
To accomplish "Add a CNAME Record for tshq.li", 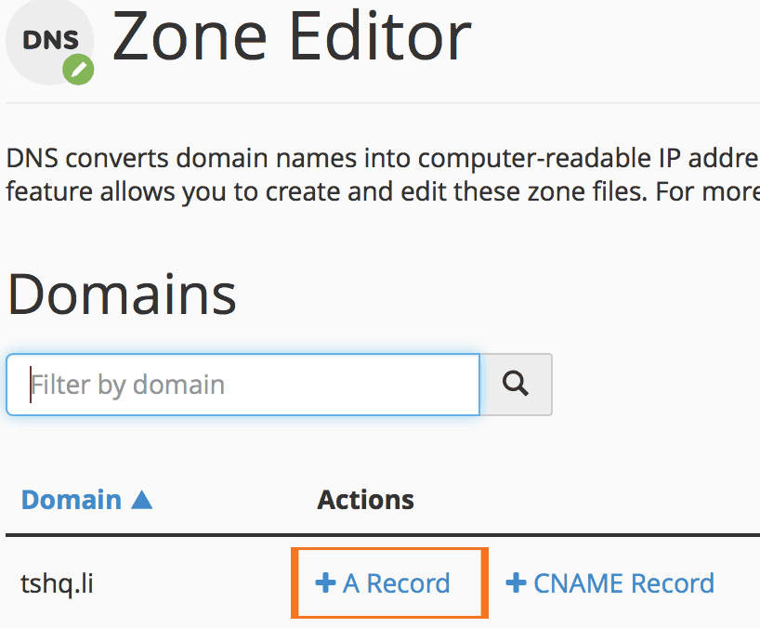I will click(610, 582).
